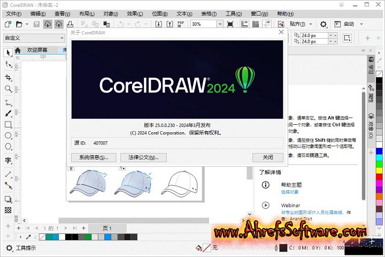Click the Learn docker tab icon
This screenshot has width=385, height=257.
371,65
